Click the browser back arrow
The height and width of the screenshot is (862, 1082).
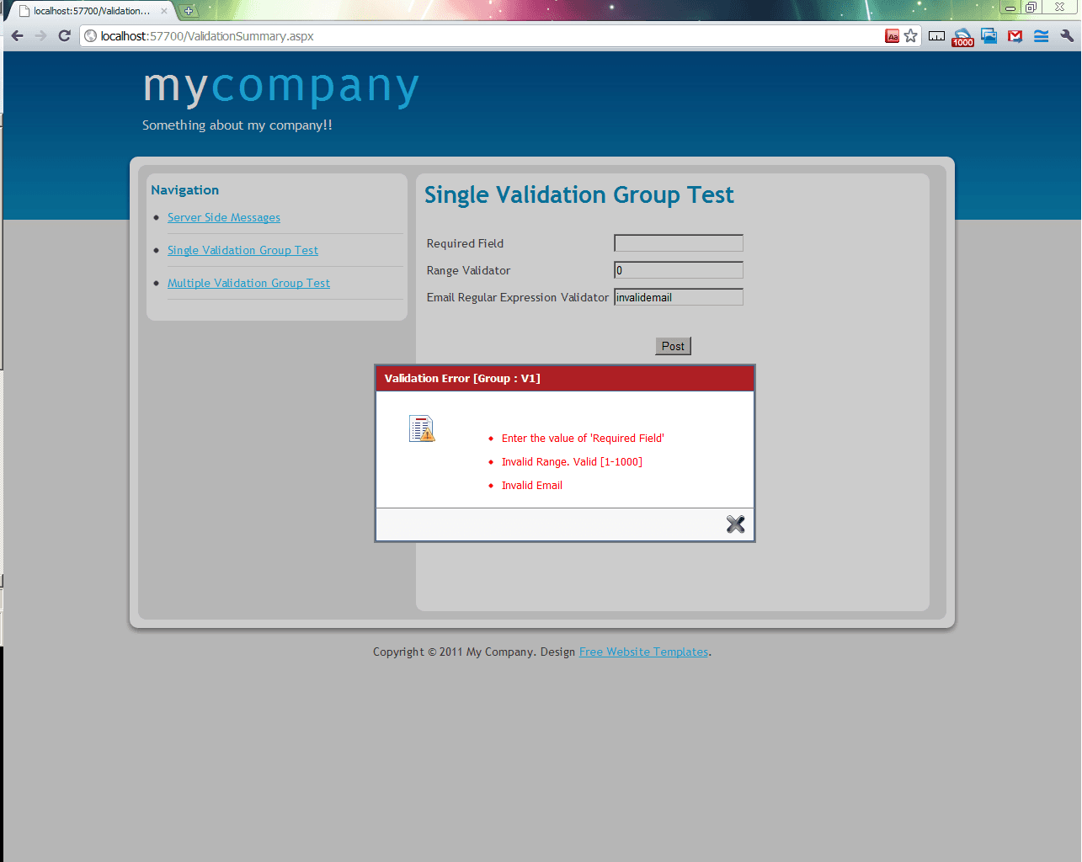point(18,36)
